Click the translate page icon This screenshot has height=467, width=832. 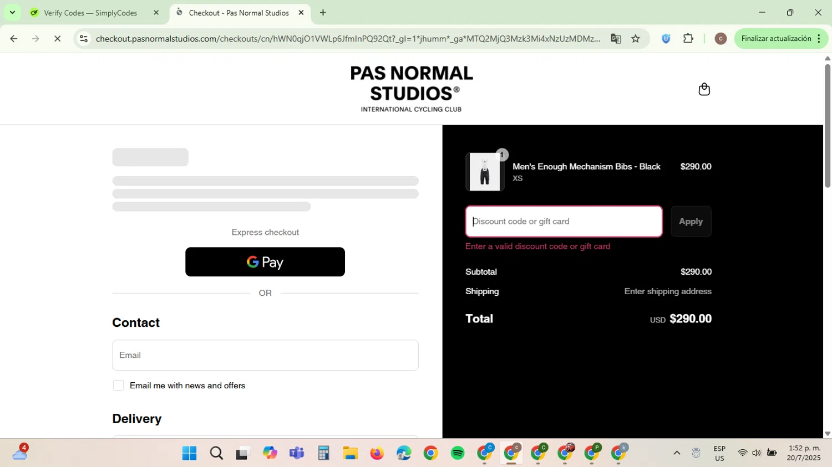click(x=616, y=39)
